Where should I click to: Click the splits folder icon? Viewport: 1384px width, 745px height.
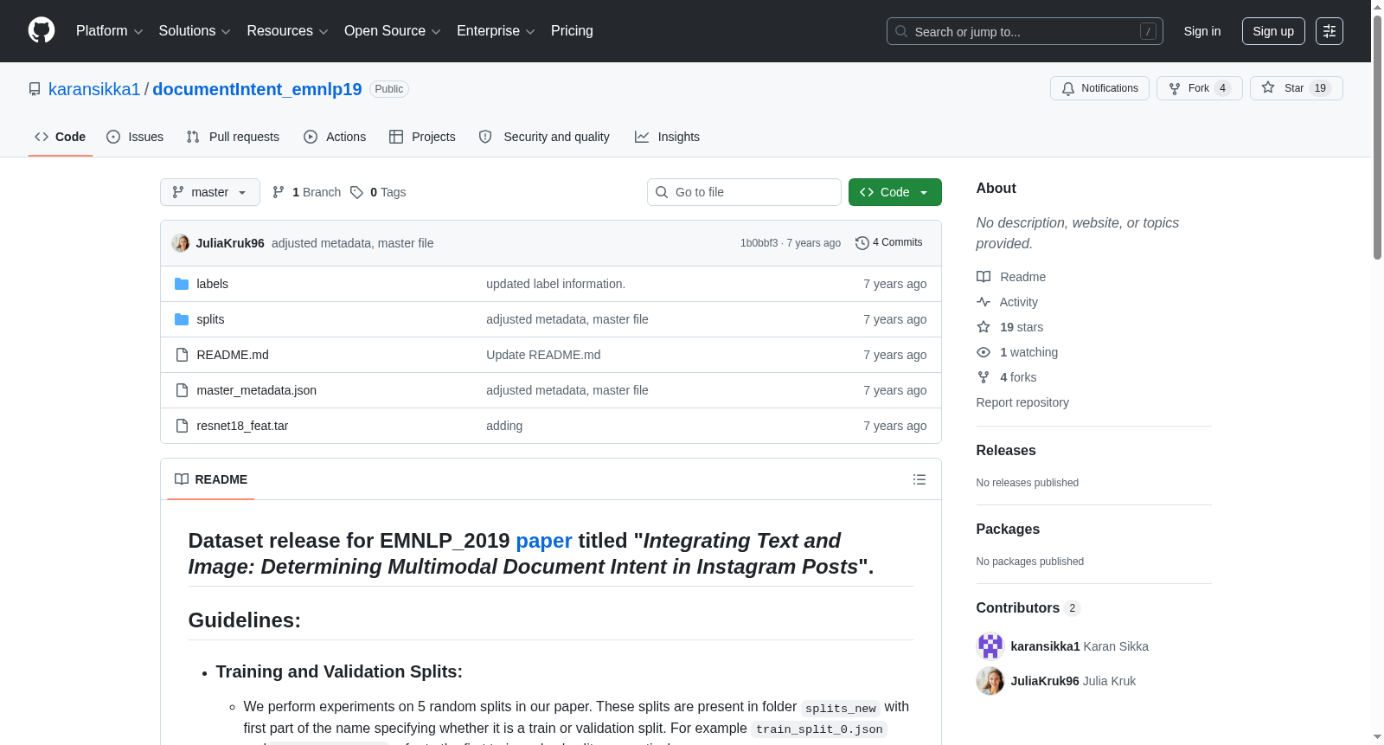click(x=182, y=319)
